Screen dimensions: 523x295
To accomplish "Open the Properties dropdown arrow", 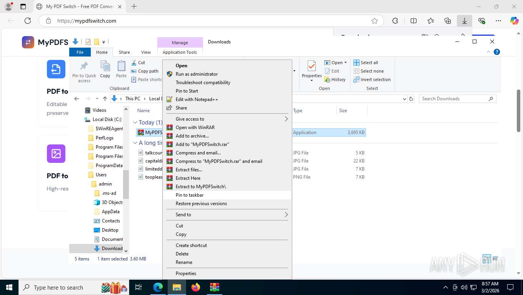I will (x=311, y=81).
